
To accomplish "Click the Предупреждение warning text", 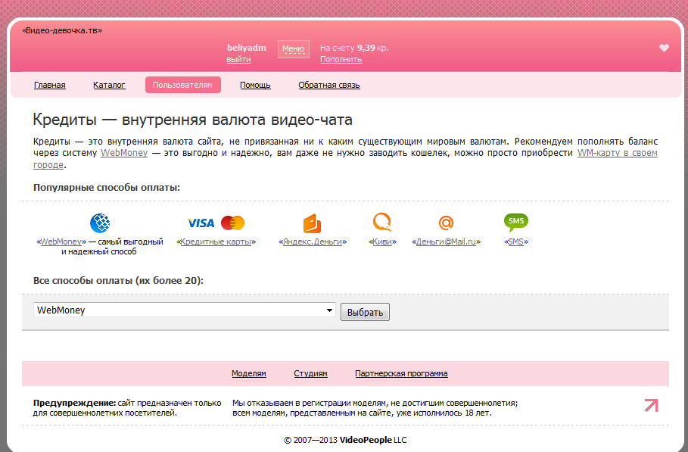I will pyautogui.click(x=127, y=407).
